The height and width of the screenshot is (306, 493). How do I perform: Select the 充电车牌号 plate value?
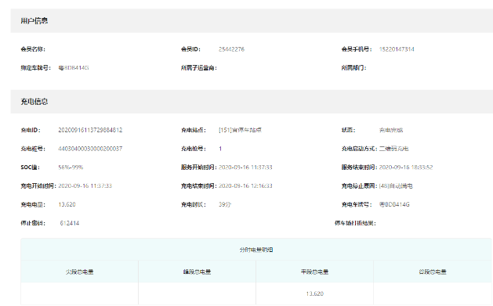pyautogui.click(x=394, y=204)
